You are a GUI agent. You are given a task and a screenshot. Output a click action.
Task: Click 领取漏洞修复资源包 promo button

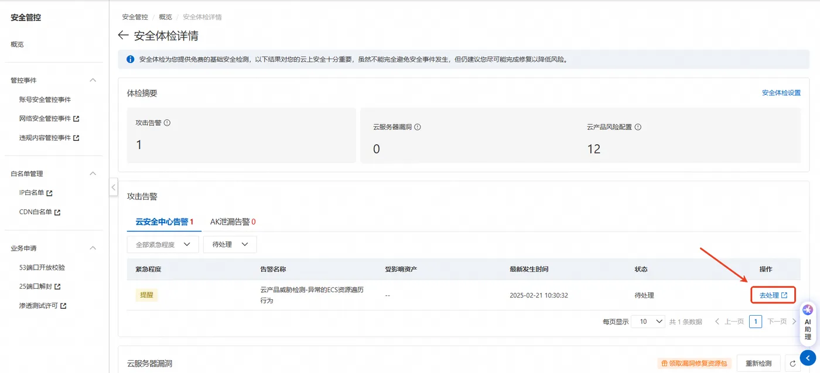pos(693,364)
